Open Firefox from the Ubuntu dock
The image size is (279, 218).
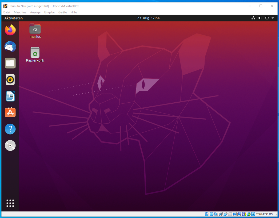[x=10, y=30]
